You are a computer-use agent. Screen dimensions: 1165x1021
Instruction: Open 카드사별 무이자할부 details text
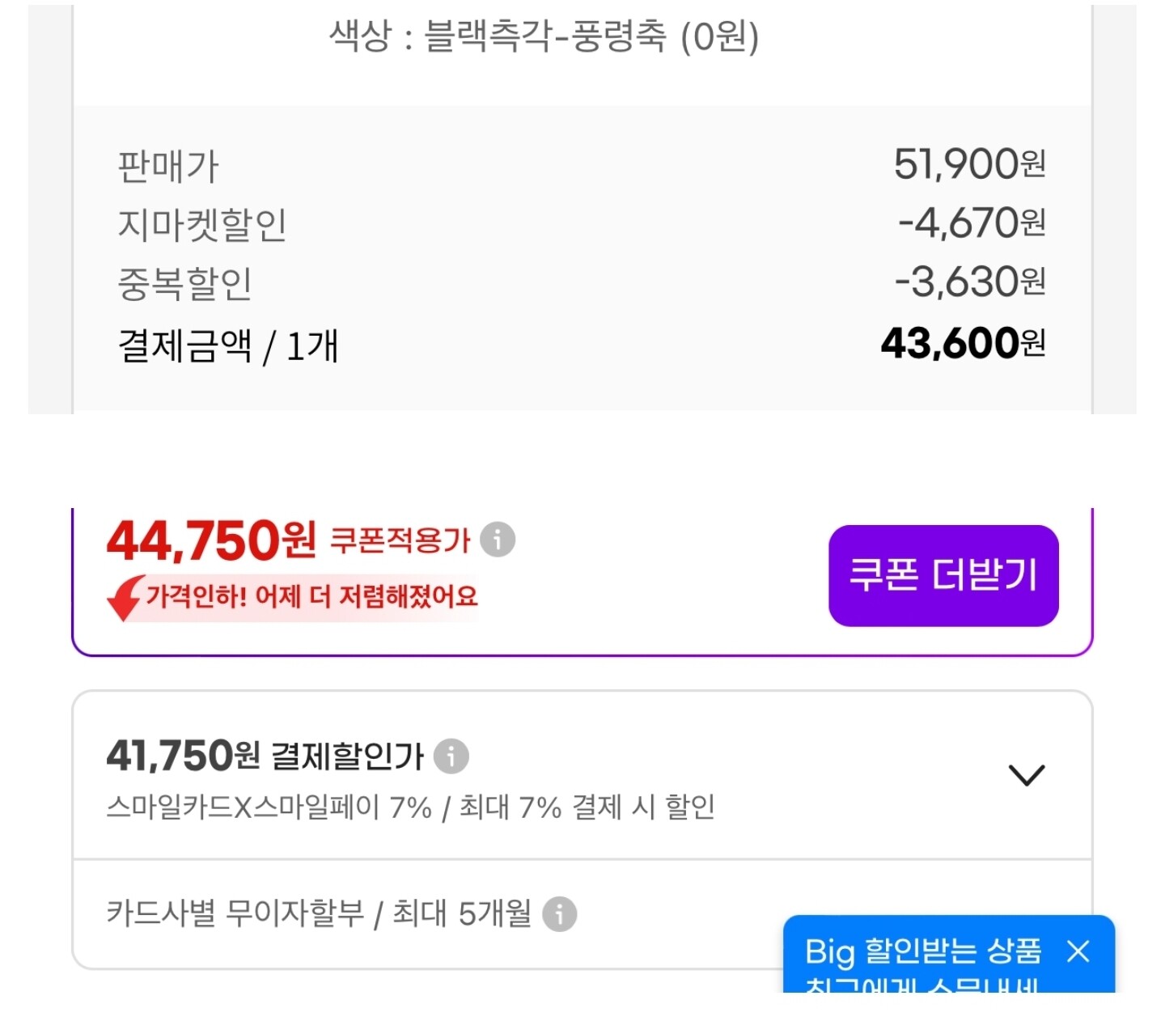[x=319, y=913]
